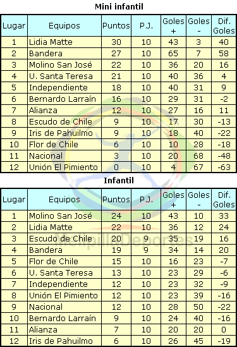The width and height of the screenshot is (237, 347).
Task: Click the Infantil table title
Action: click(x=119, y=180)
